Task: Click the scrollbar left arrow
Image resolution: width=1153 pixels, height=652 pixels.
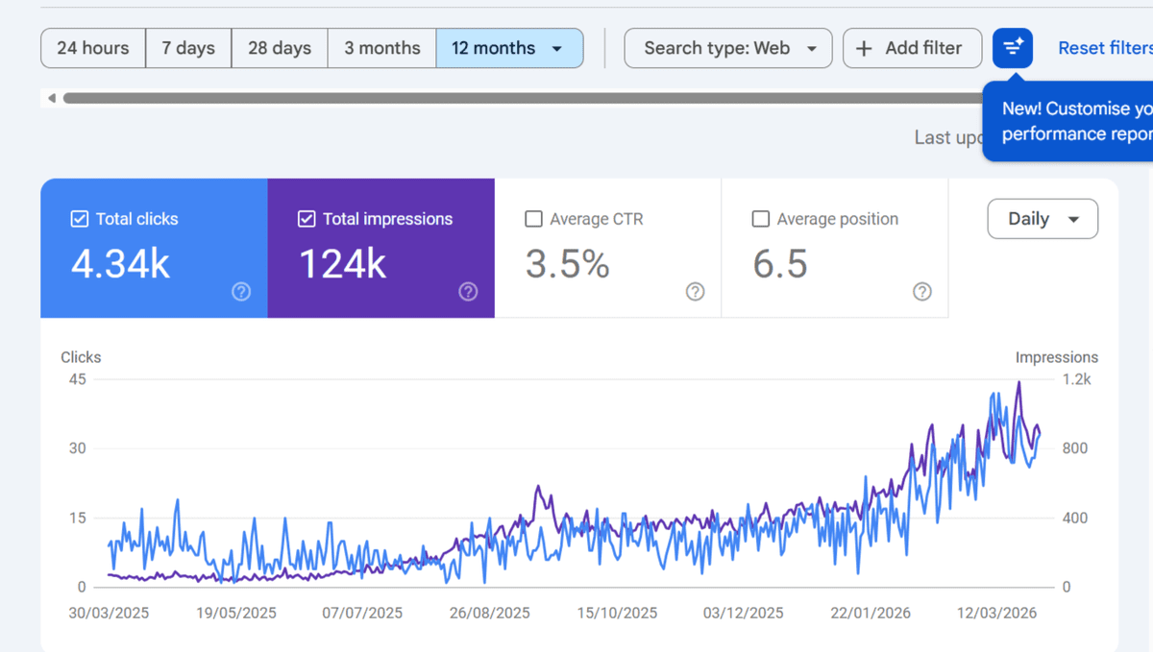Action: 52,98
